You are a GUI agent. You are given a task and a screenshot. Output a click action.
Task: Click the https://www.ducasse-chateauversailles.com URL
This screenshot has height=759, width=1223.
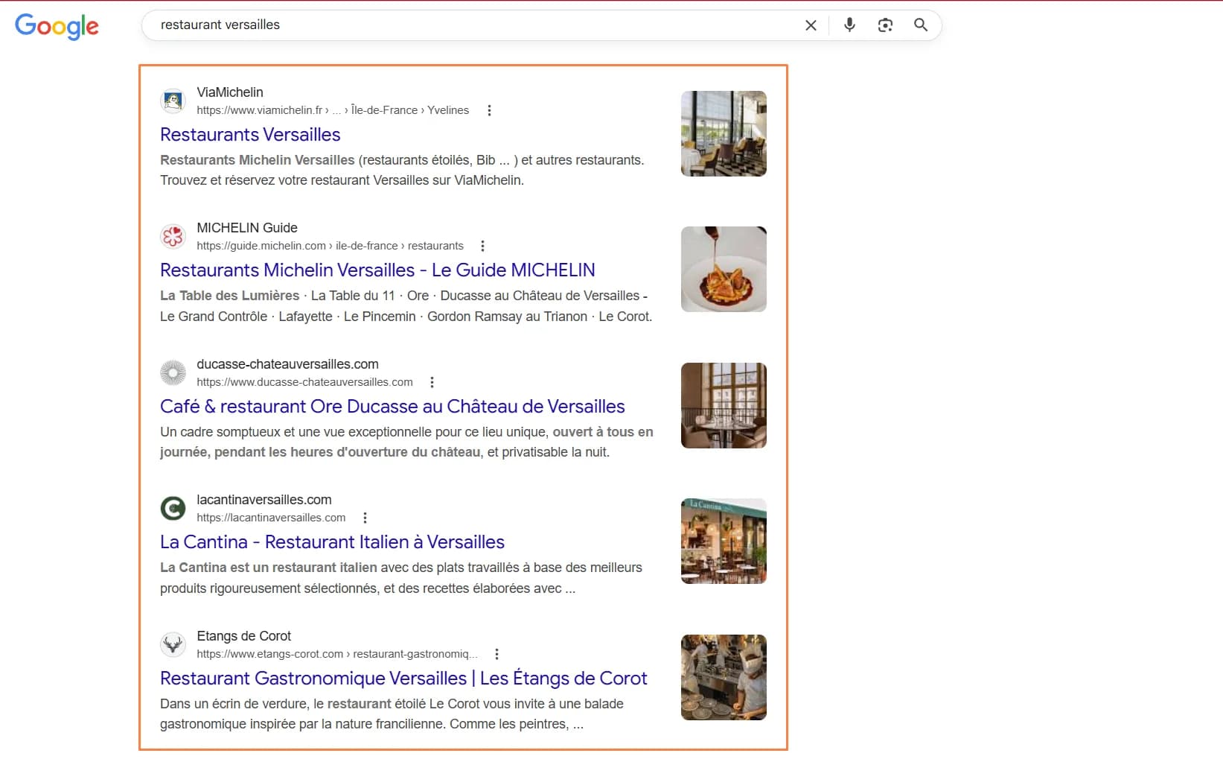[304, 382]
